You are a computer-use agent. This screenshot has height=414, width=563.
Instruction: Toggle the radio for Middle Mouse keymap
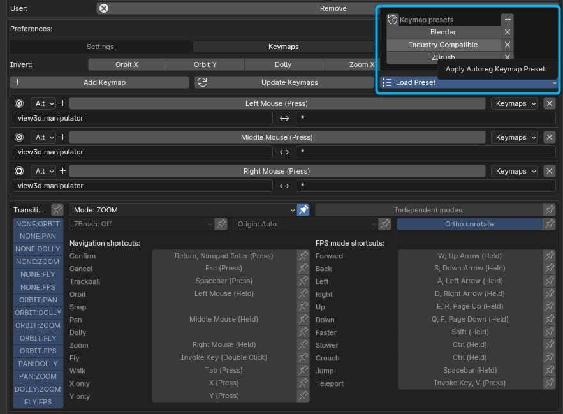[19, 137]
